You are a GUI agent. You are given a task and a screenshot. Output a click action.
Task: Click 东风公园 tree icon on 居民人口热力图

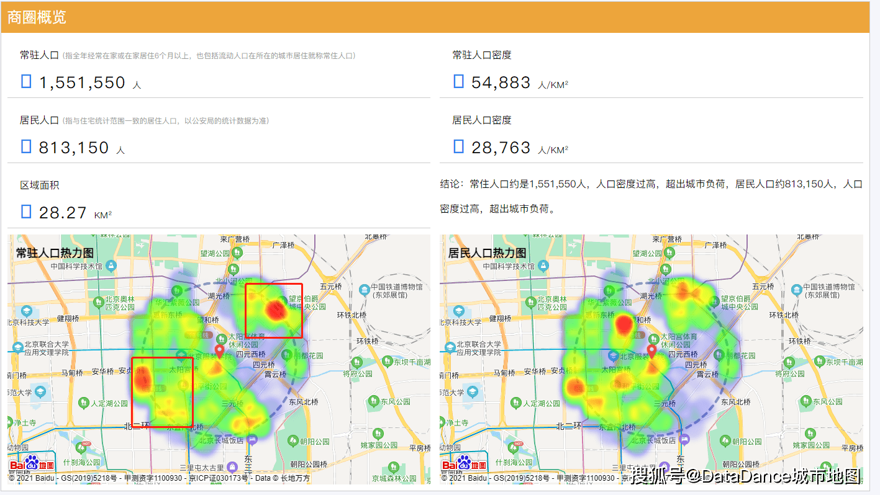[x=805, y=401]
